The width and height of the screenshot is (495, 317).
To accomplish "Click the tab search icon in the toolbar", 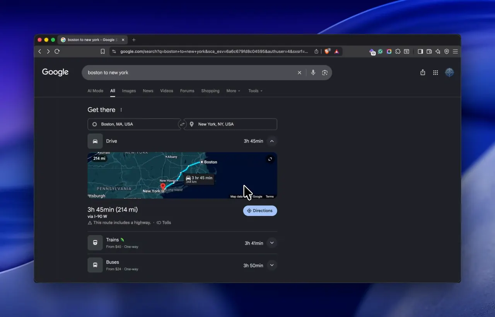I will click(406, 51).
